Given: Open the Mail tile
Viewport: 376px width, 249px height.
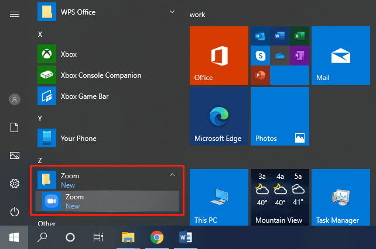Looking at the screenshot, I should pos(341,56).
